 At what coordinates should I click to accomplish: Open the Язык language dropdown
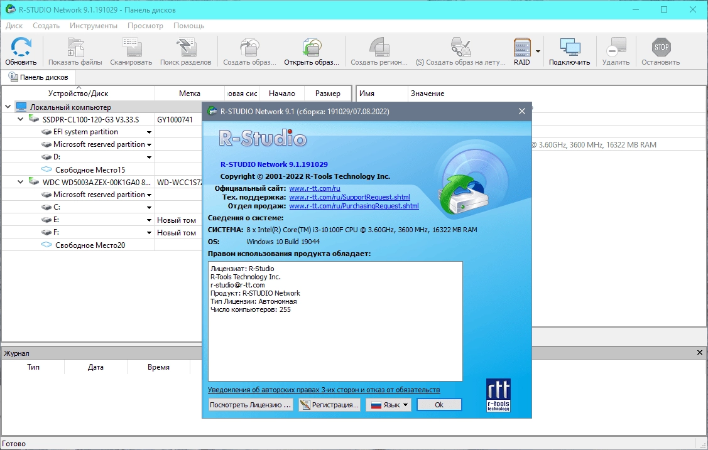tap(389, 405)
